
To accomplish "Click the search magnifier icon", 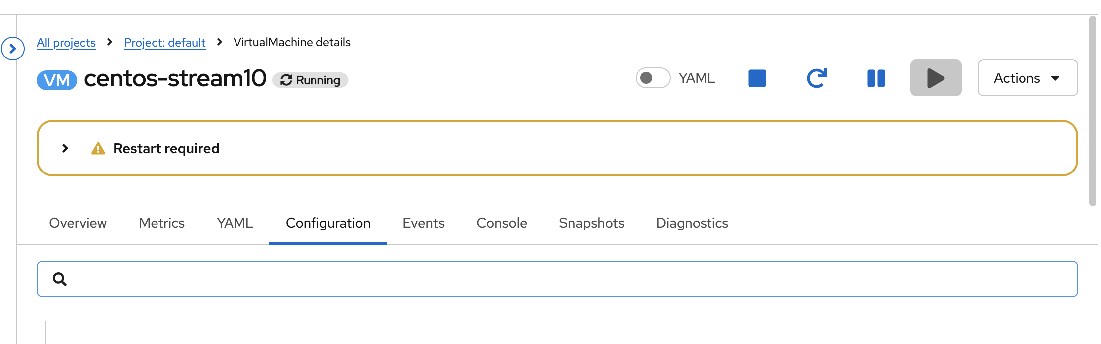I will [x=60, y=279].
